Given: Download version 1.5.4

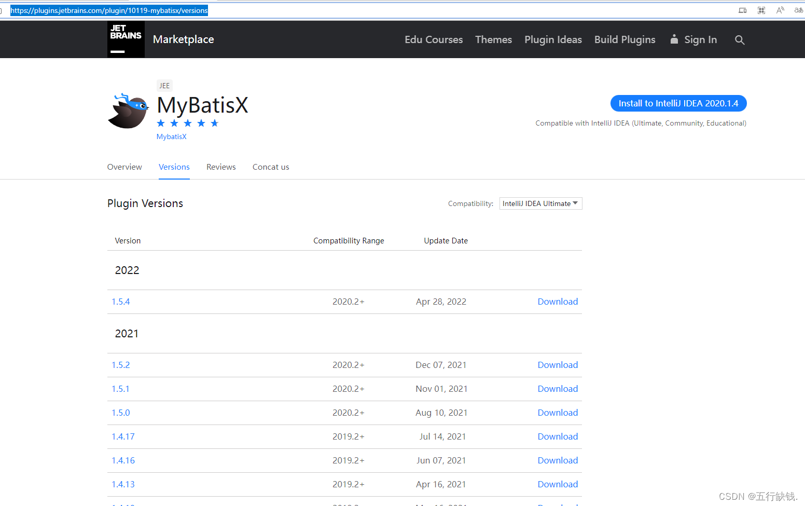Looking at the screenshot, I should click(x=558, y=302).
